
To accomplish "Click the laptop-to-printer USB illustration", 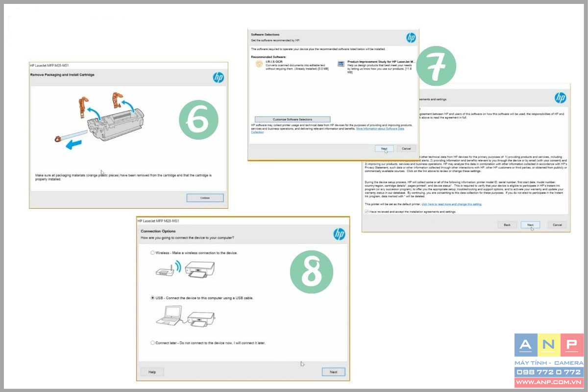I will [185, 317].
